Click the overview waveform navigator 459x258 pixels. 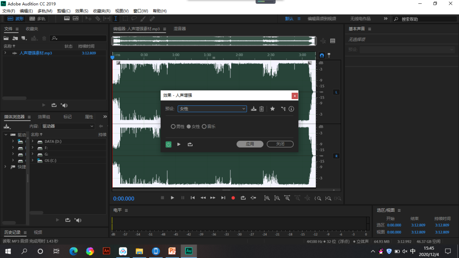[x=214, y=41]
